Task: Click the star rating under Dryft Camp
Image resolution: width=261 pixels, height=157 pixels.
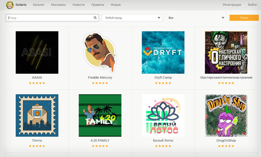Action: pos(163,83)
